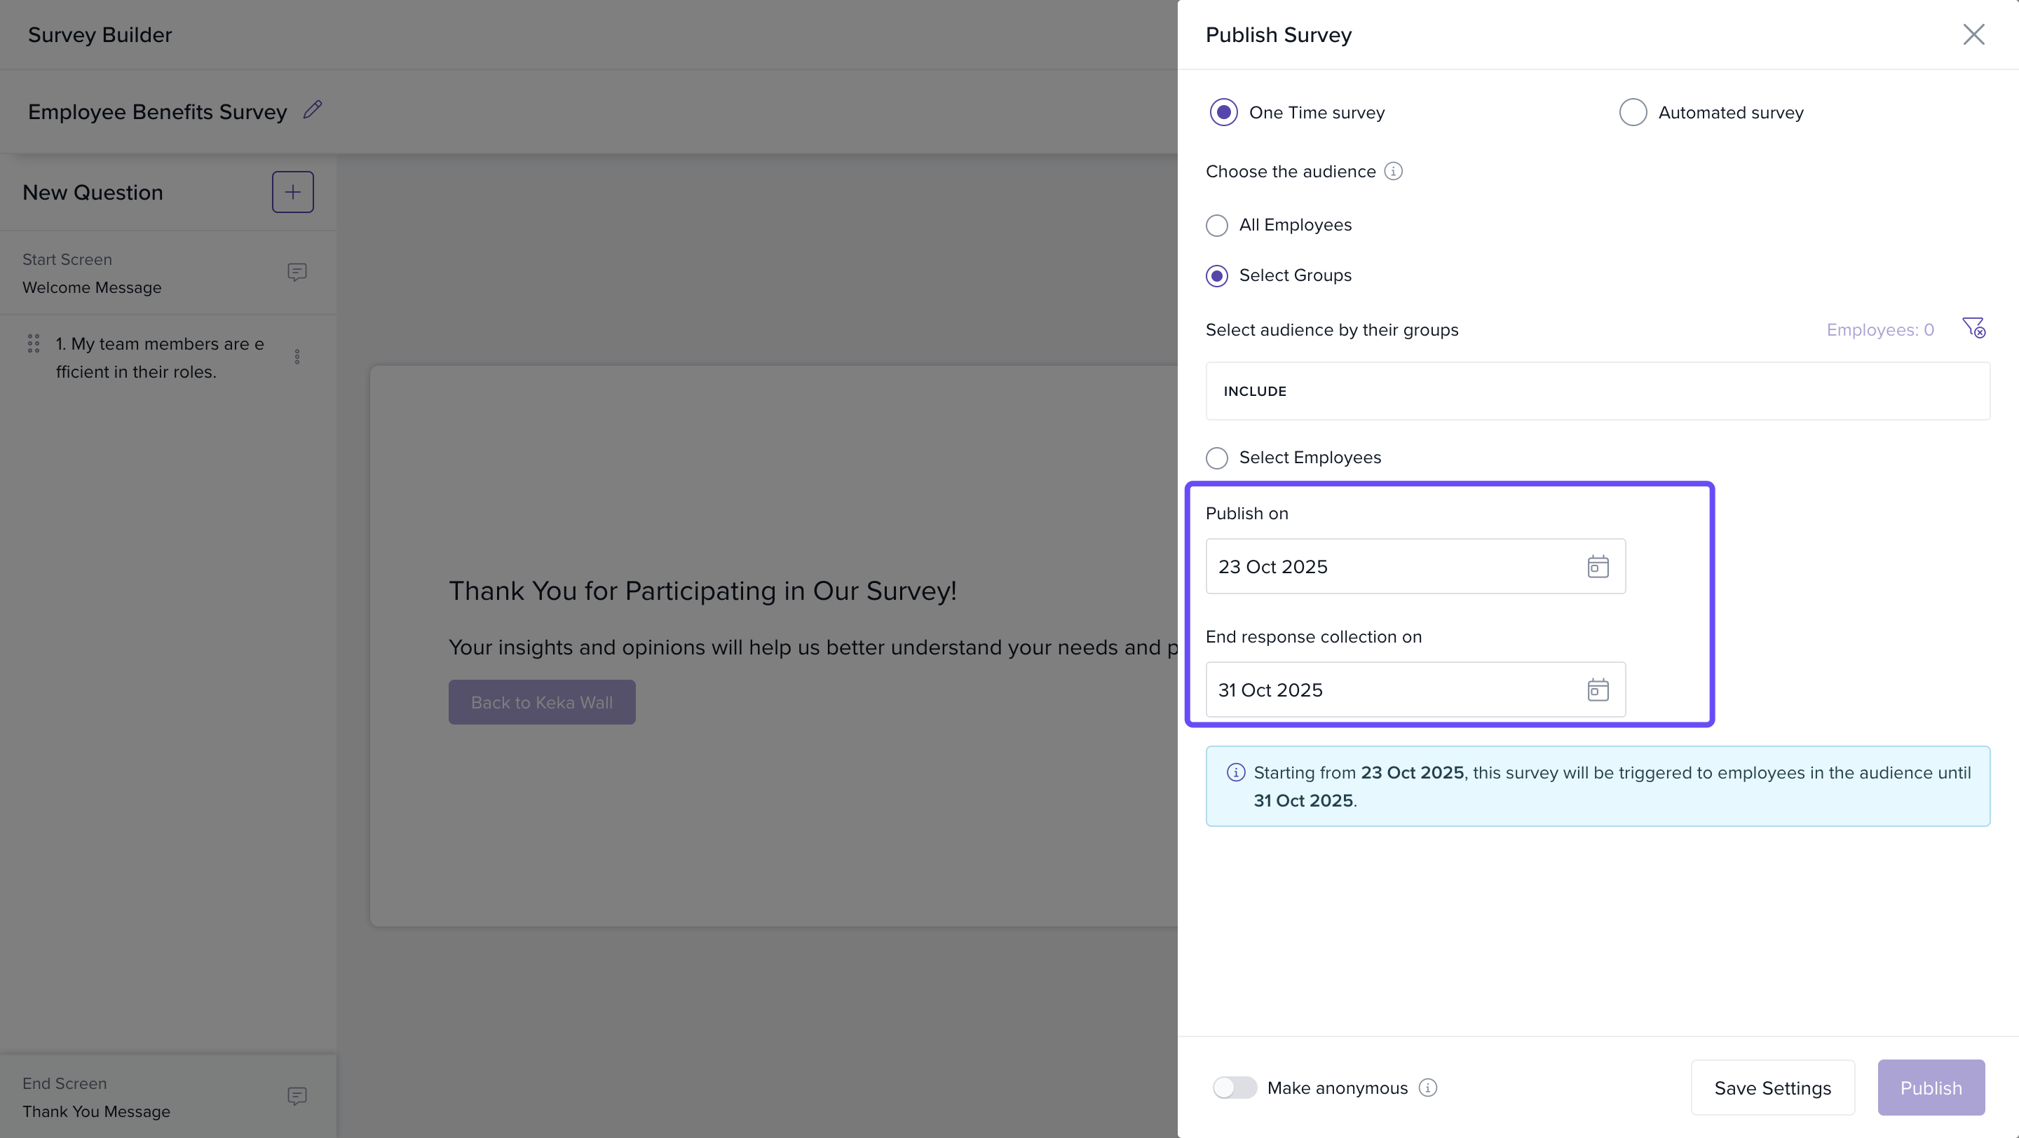Image resolution: width=2019 pixels, height=1138 pixels.
Task: Select question 1 in the sidebar
Action: click(x=160, y=358)
